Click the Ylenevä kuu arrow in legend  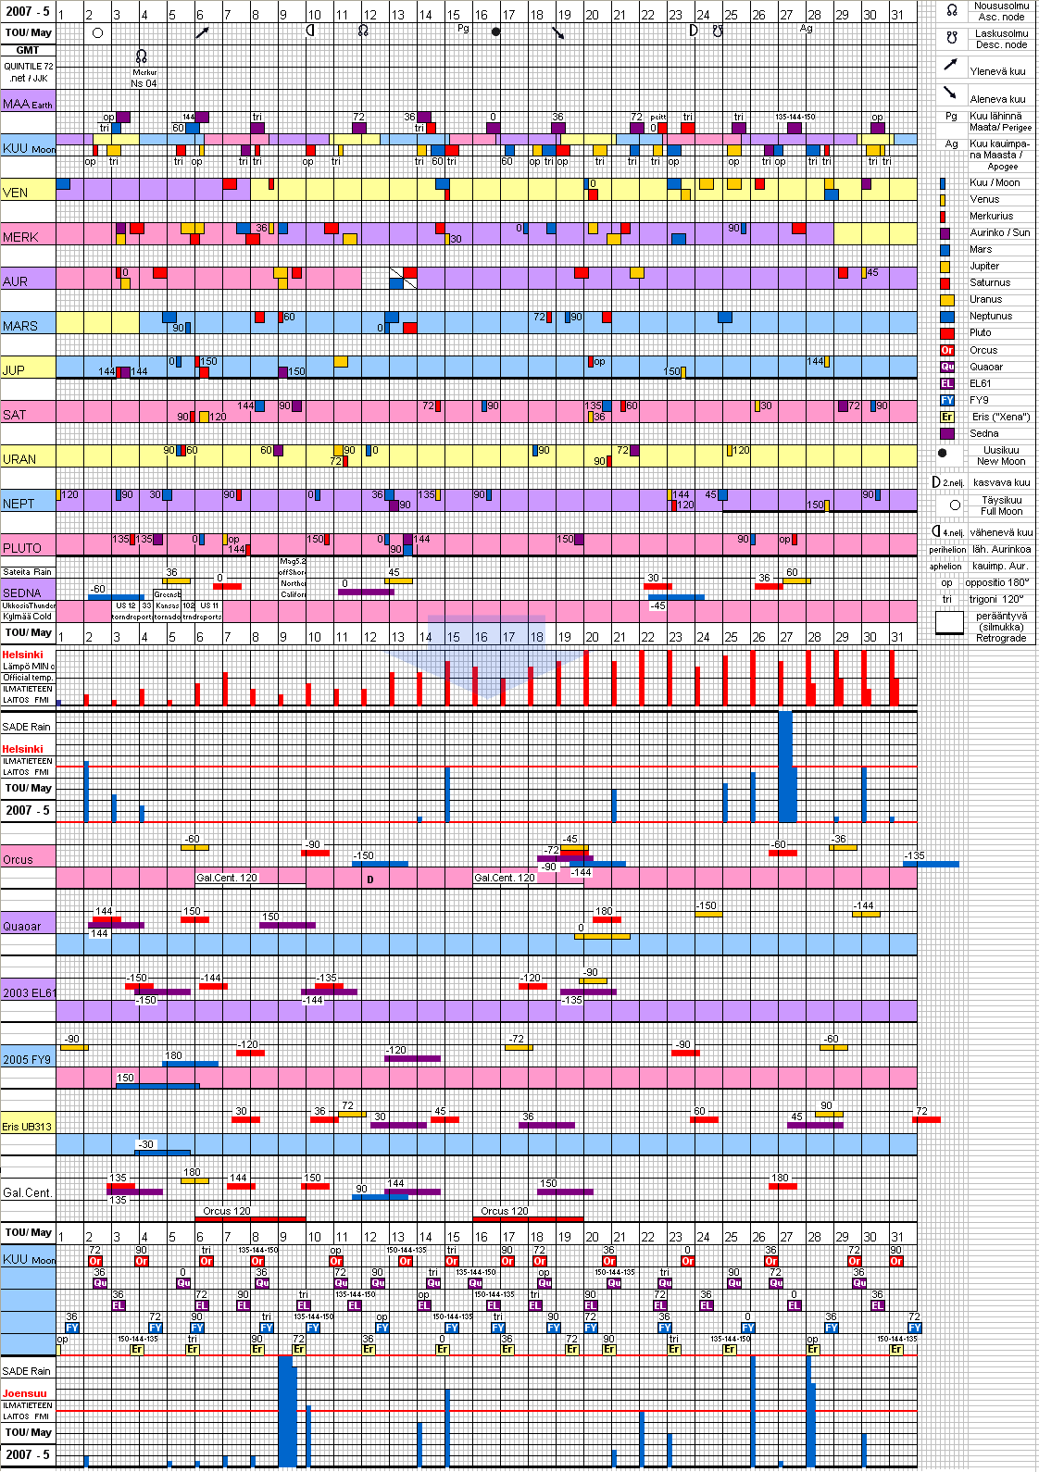[950, 65]
